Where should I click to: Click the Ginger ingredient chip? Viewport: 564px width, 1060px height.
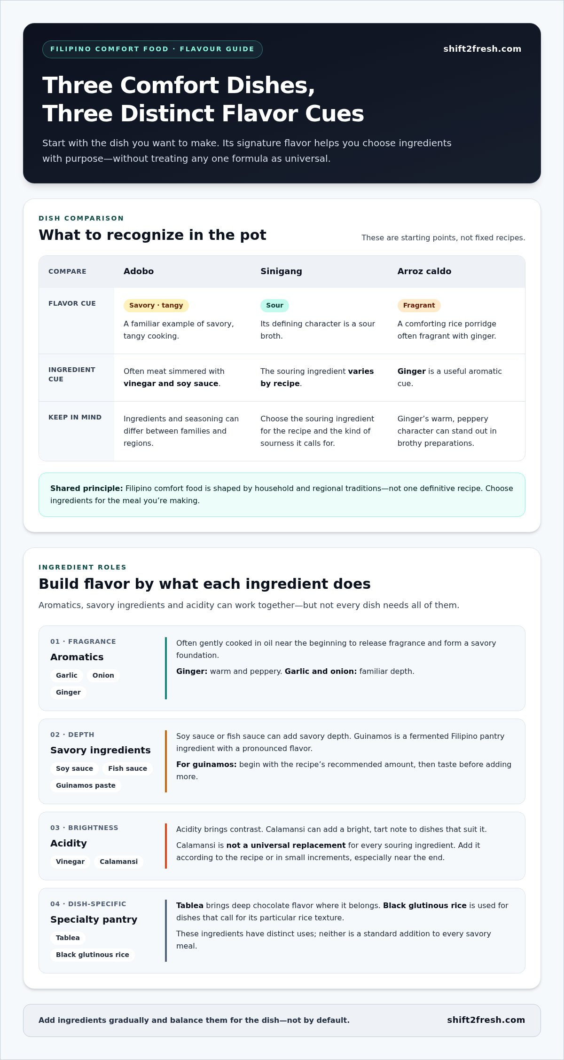(x=68, y=692)
